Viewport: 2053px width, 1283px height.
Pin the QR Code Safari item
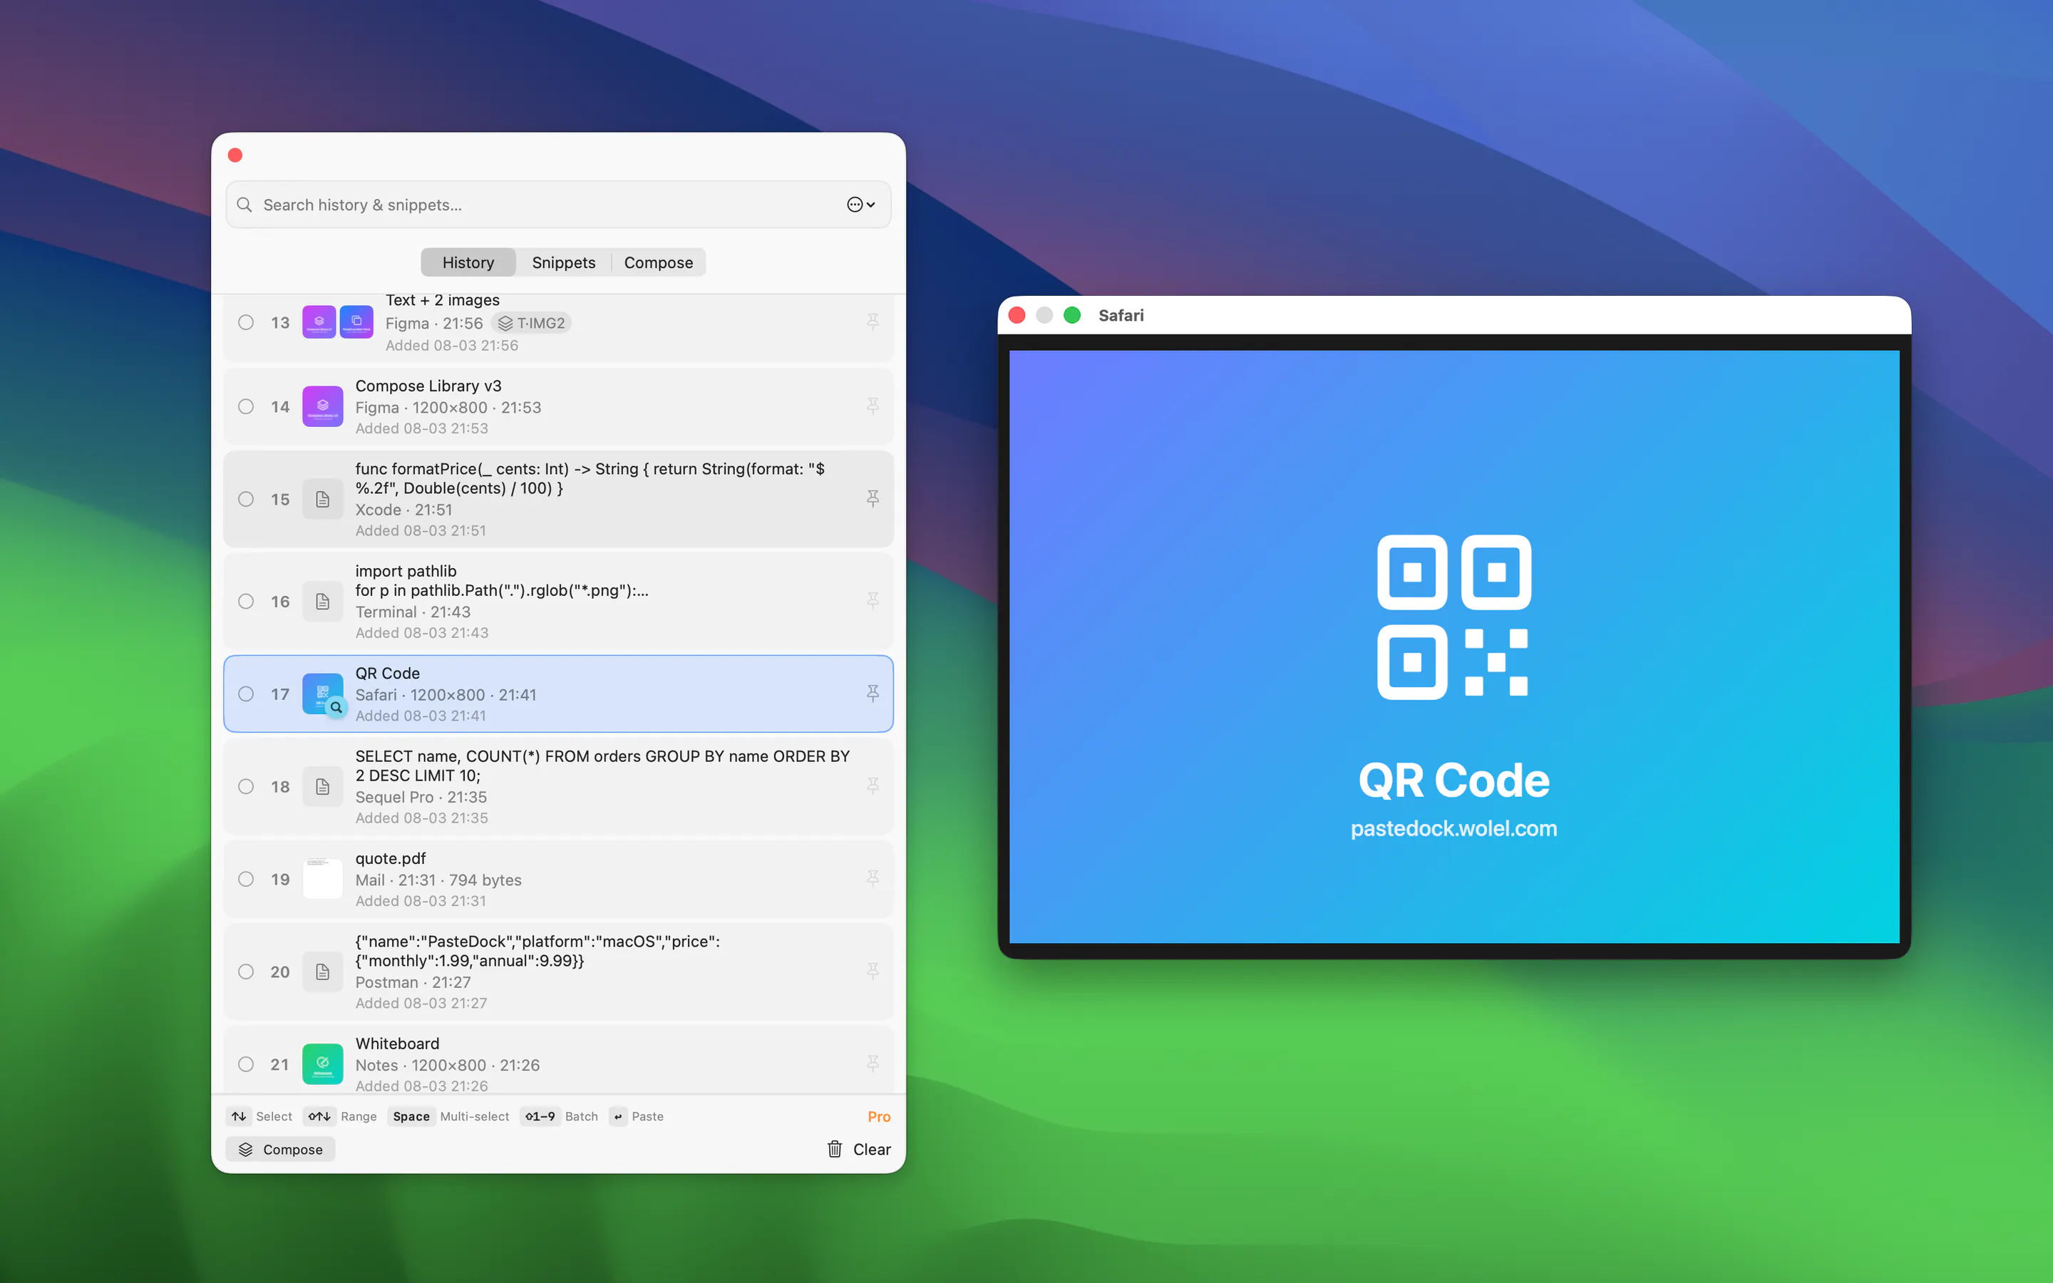point(872,694)
